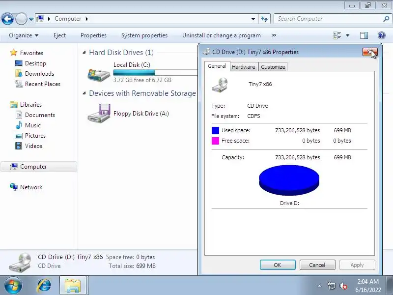Expand the arrow before Computer in breadcrumb
The width and height of the screenshot is (393, 295).
49,19
